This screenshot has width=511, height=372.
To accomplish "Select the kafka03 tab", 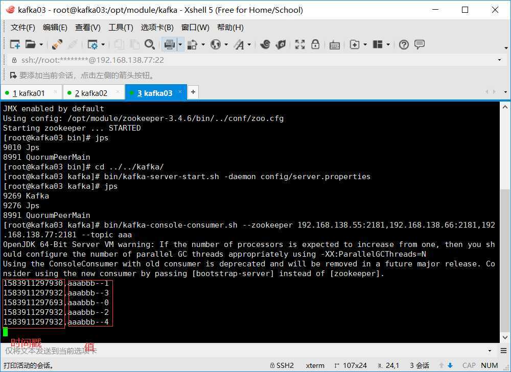I will pyautogui.click(x=156, y=93).
